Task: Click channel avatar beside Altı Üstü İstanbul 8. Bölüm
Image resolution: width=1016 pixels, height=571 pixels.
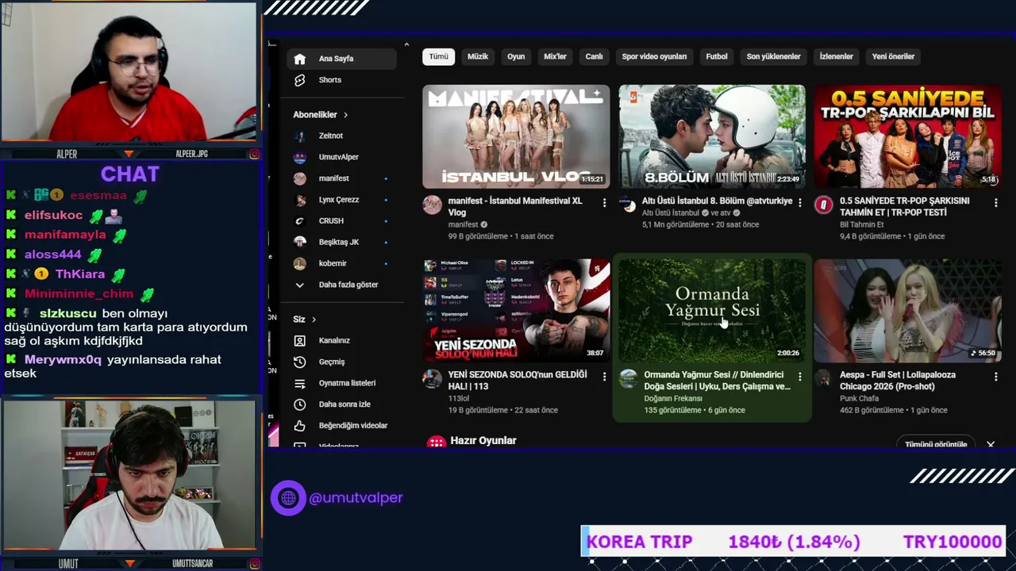Action: [628, 205]
